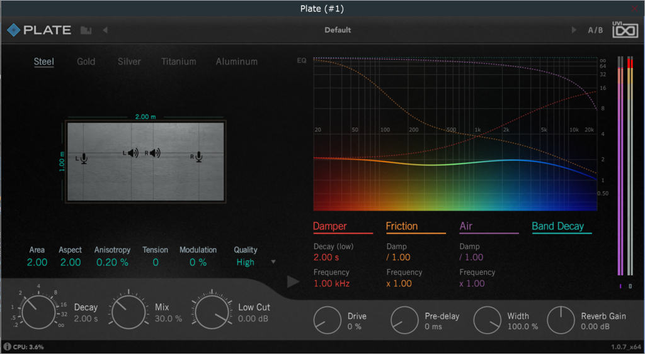
Task: Select the Steel plate material
Action: tap(43, 62)
